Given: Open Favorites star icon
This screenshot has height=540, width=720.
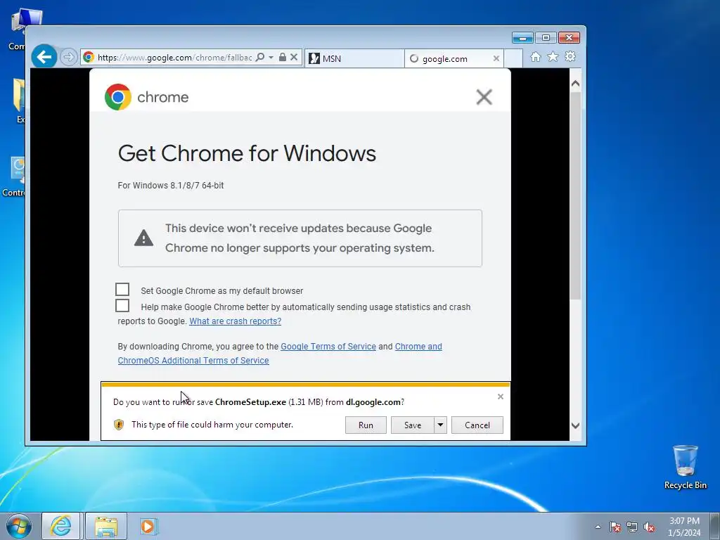Looking at the screenshot, I should point(553,56).
